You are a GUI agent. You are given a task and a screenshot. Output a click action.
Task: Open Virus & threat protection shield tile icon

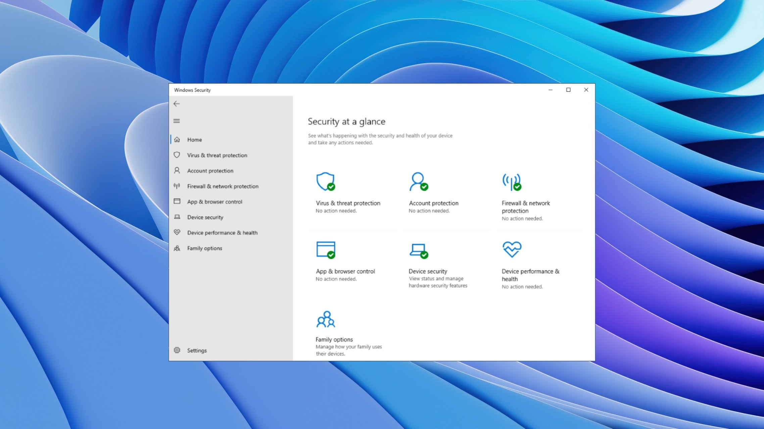[326, 182]
